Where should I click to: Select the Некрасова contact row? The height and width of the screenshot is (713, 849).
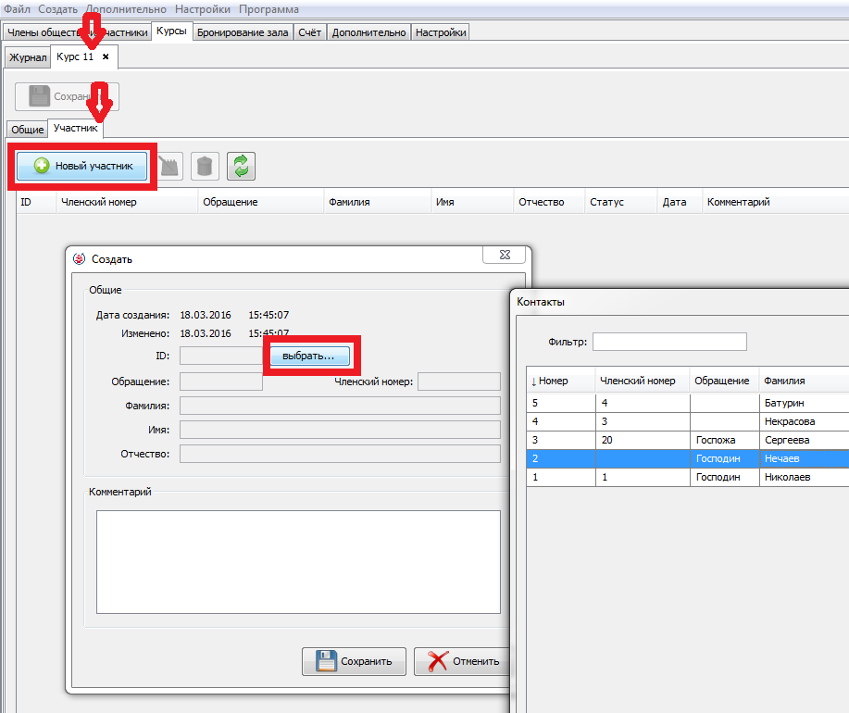click(x=688, y=421)
